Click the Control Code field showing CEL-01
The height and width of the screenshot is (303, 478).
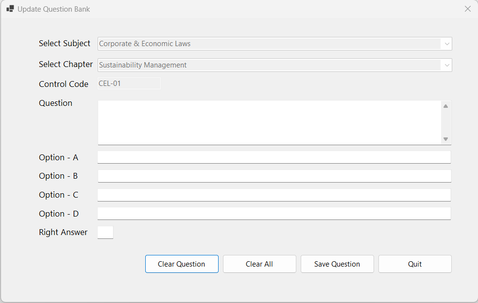(129, 84)
